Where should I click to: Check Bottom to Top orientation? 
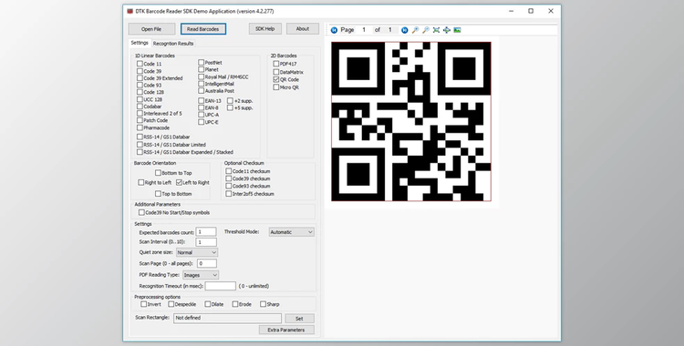click(x=158, y=173)
